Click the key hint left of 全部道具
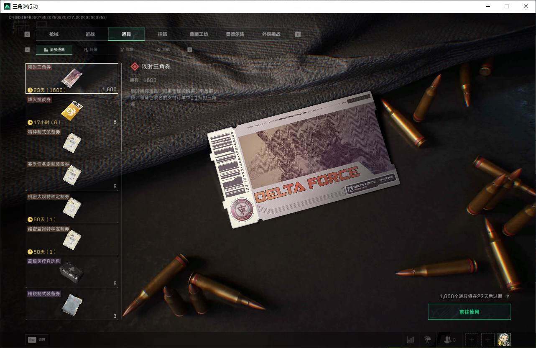This screenshot has width=536, height=348. click(27, 49)
